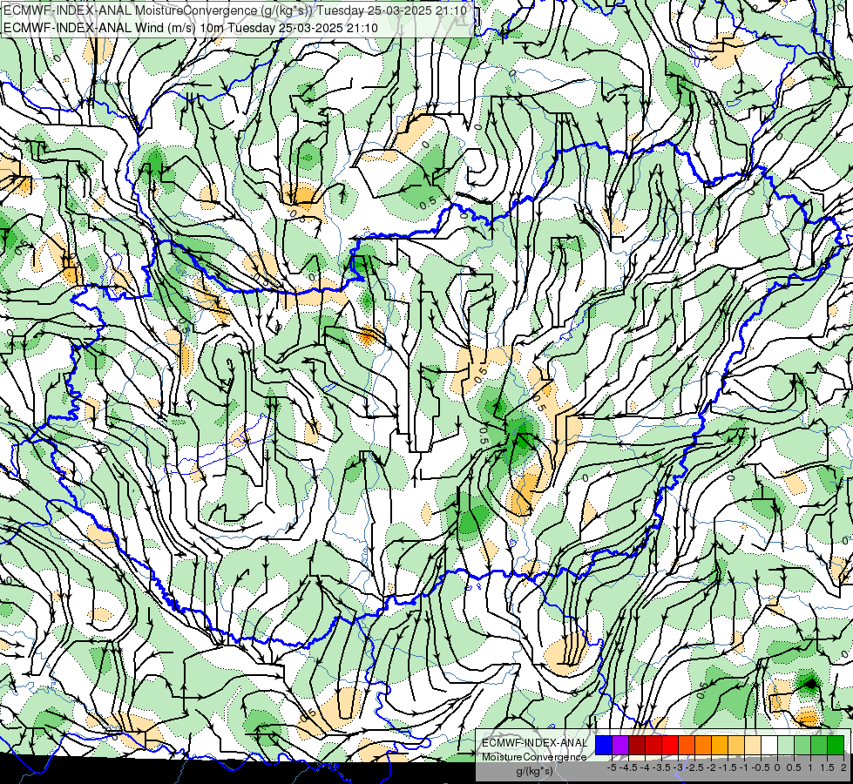The height and width of the screenshot is (784, 853).
Task: Click the legend tick value '-5'
Action: (612, 767)
